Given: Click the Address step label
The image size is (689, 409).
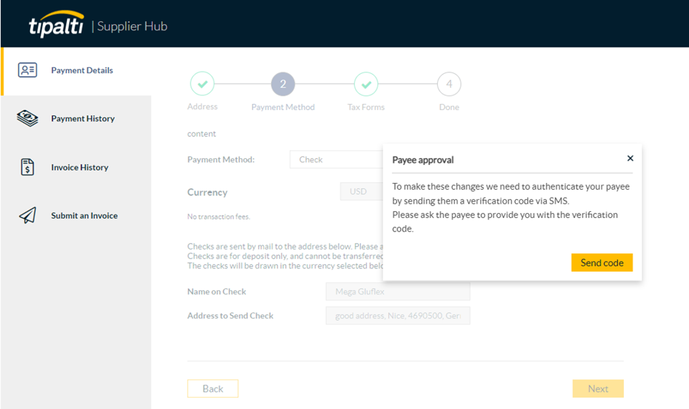Looking at the screenshot, I should (202, 107).
